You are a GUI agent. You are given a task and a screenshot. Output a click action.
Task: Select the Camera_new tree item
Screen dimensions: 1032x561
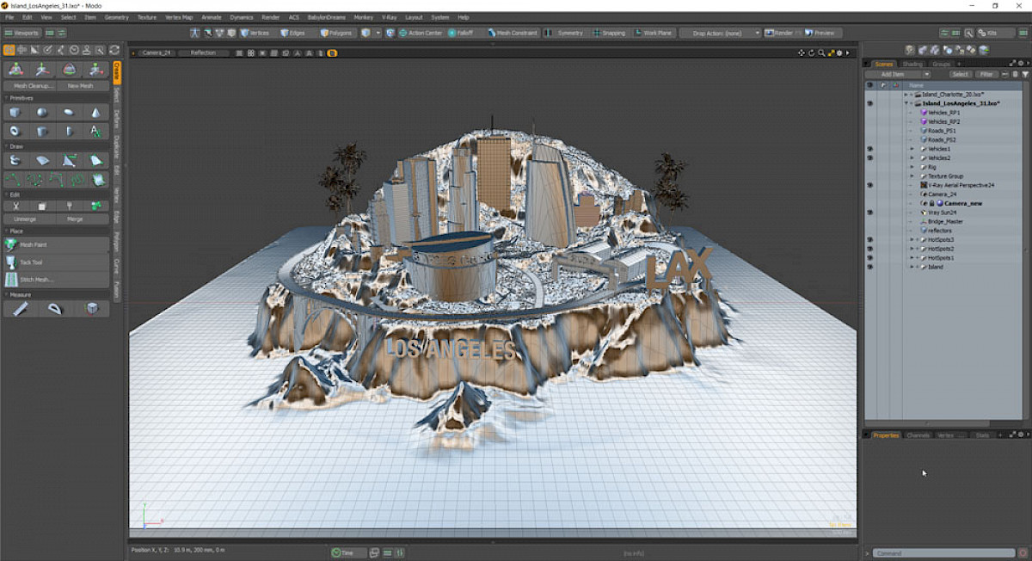pyautogui.click(x=963, y=203)
